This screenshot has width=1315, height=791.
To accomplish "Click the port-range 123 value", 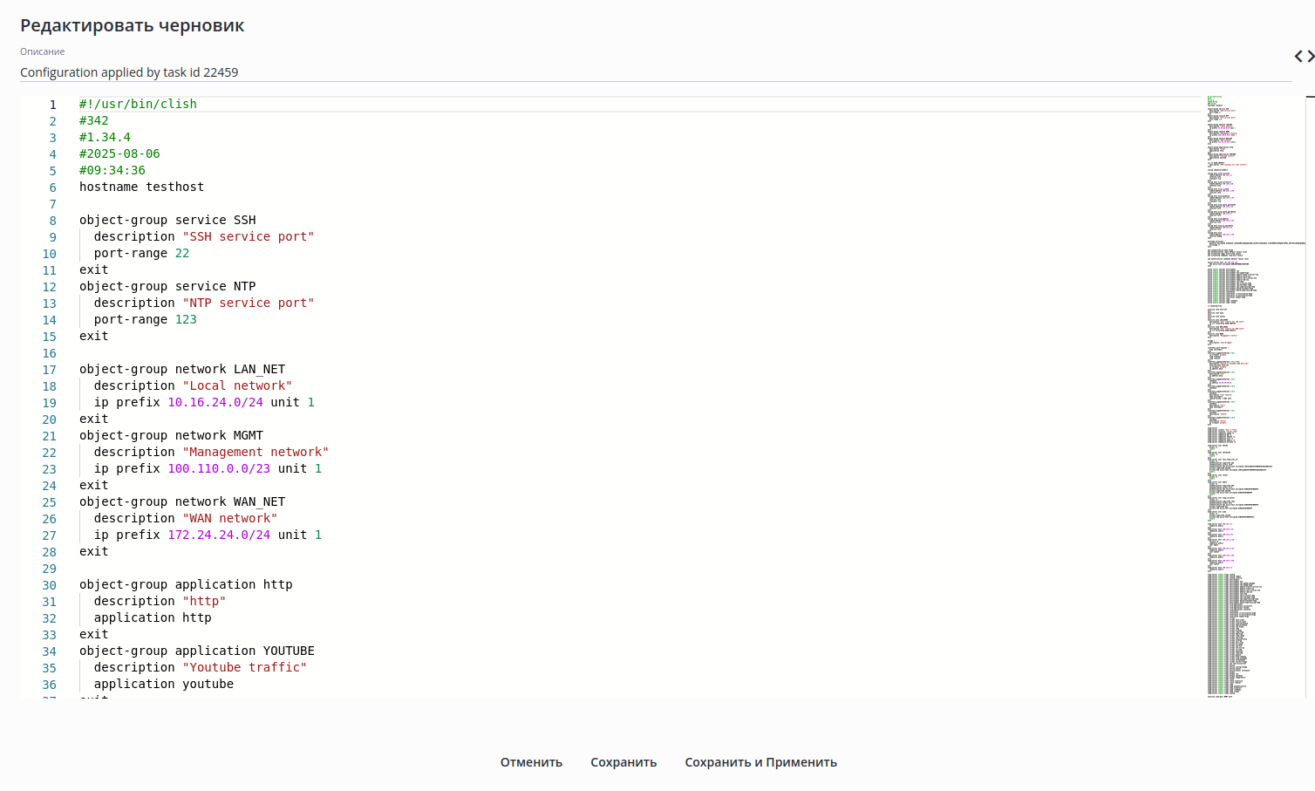I will tap(186, 319).
